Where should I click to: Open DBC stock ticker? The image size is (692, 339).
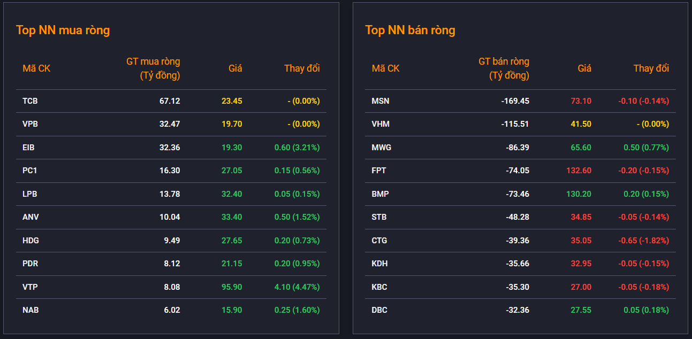(379, 310)
